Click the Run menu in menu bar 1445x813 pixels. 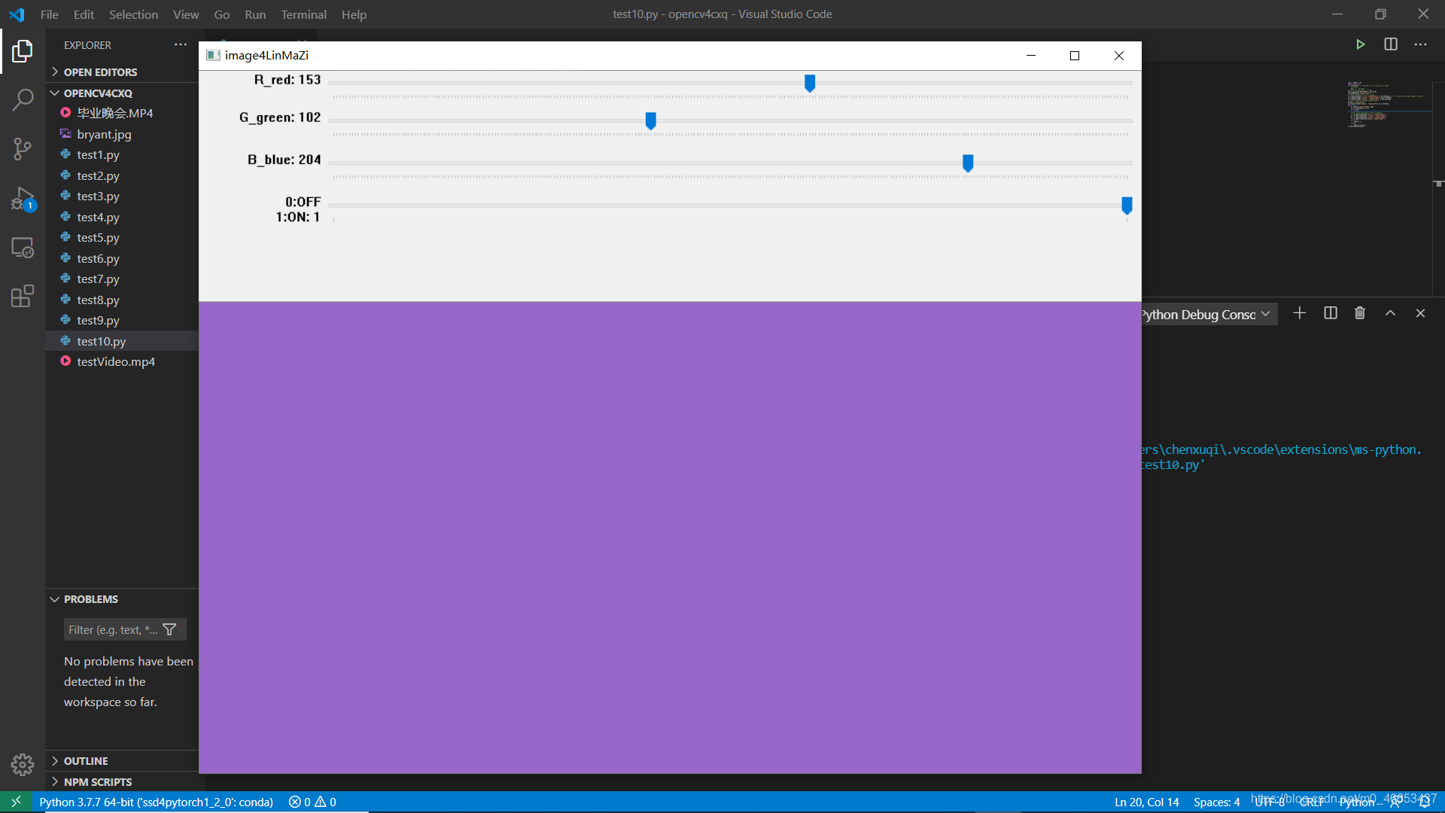254,14
